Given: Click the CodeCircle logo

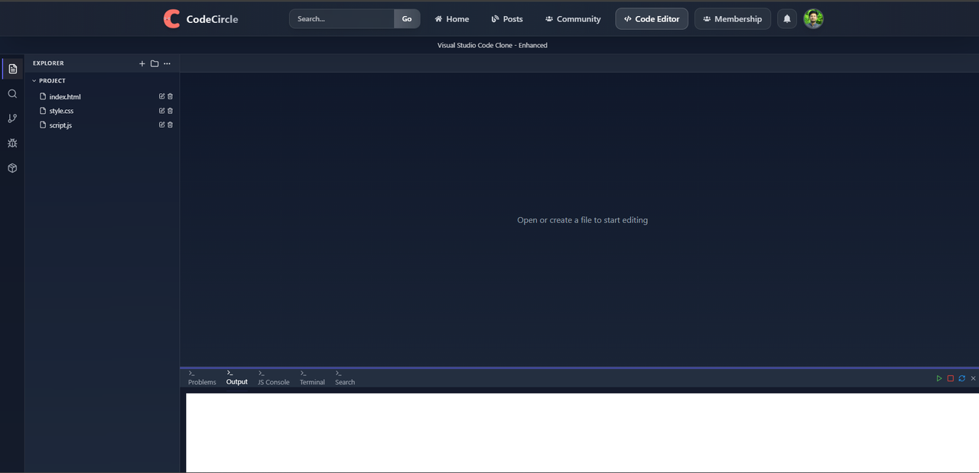Looking at the screenshot, I should click(x=172, y=19).
